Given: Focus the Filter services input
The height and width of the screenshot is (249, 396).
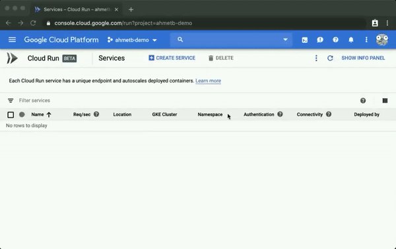Looking at the screenshot, I should (x=34, y=101).
